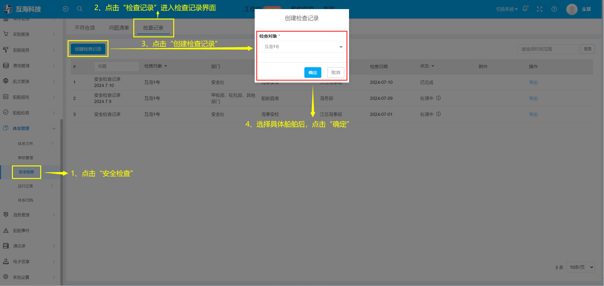604x286 pixels.
Task: Click the 确定 button in dialog
Action: click(x=313, y=73)
